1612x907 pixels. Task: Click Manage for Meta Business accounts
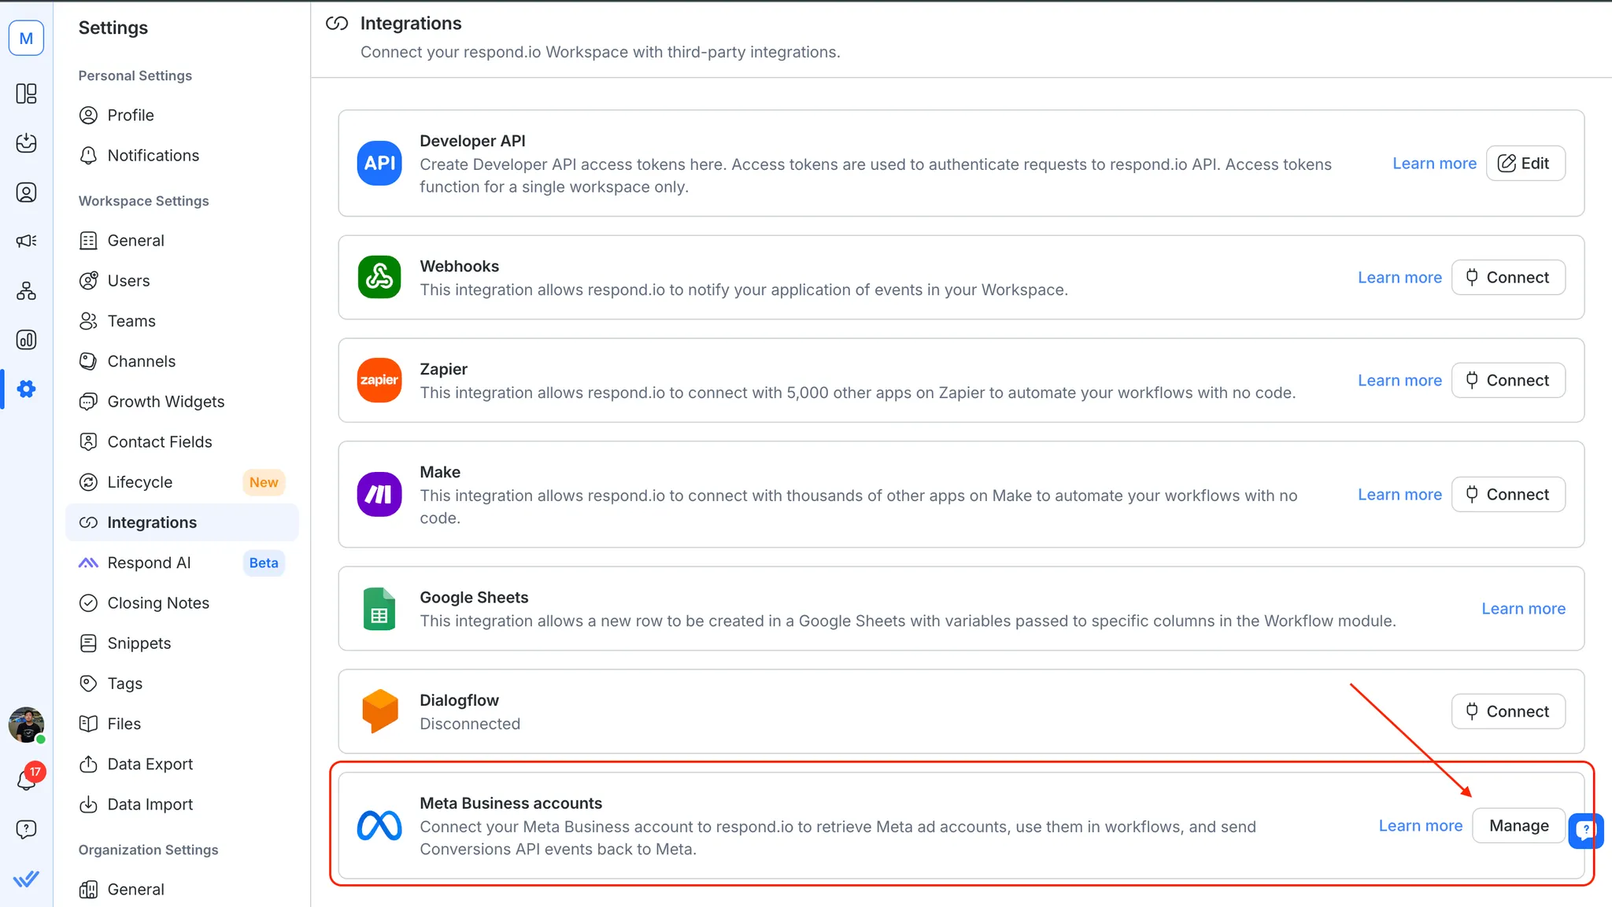point(1518,825)
